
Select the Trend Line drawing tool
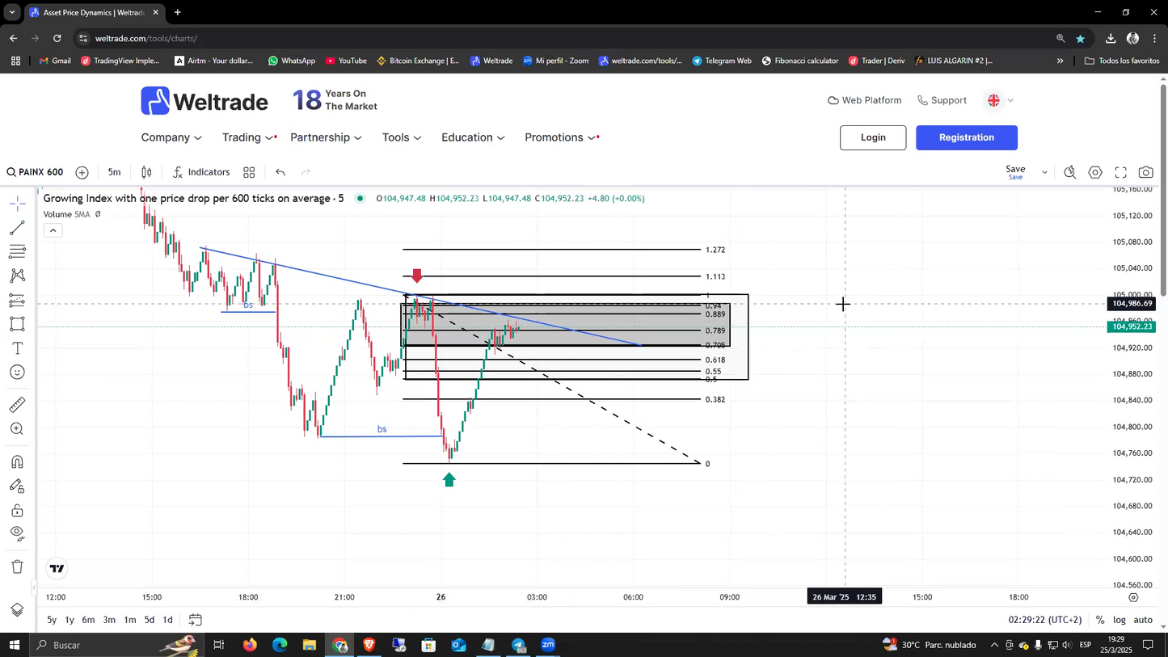pos(18,228)
